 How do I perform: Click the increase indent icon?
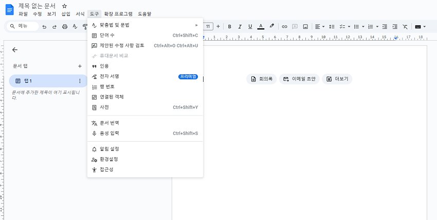pyautogui.click(x=395, y=26)
